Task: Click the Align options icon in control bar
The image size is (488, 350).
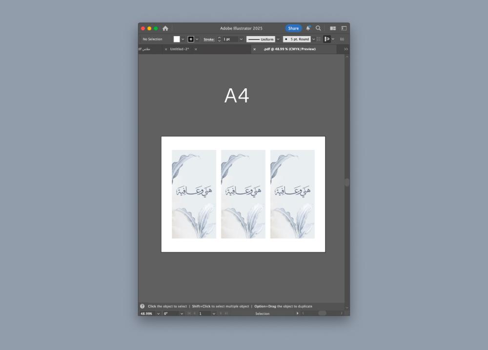Action: [x=327, y=39]
